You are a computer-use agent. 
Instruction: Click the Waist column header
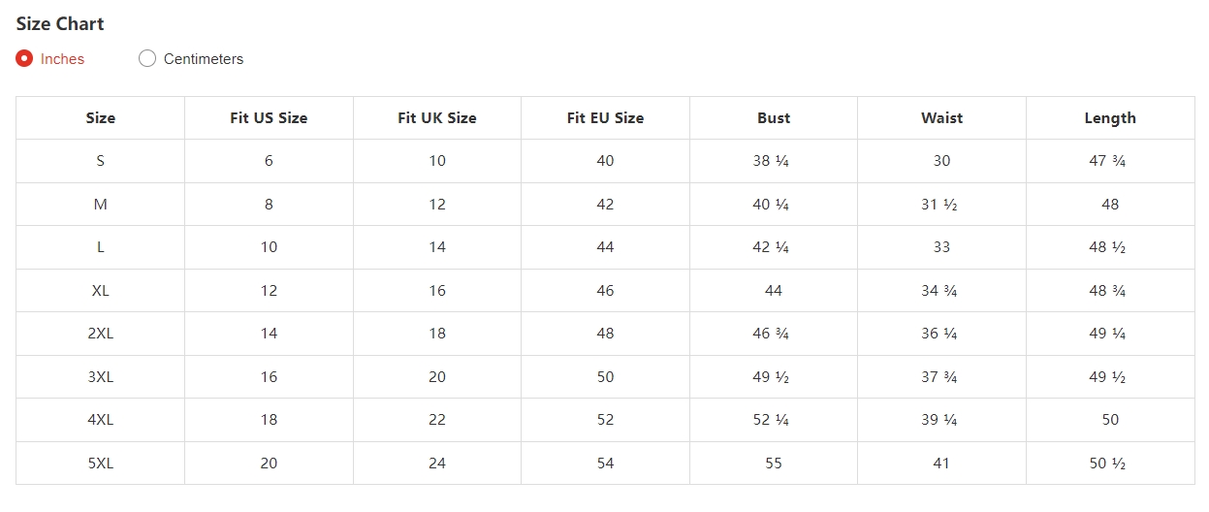[x=941, y=118]
